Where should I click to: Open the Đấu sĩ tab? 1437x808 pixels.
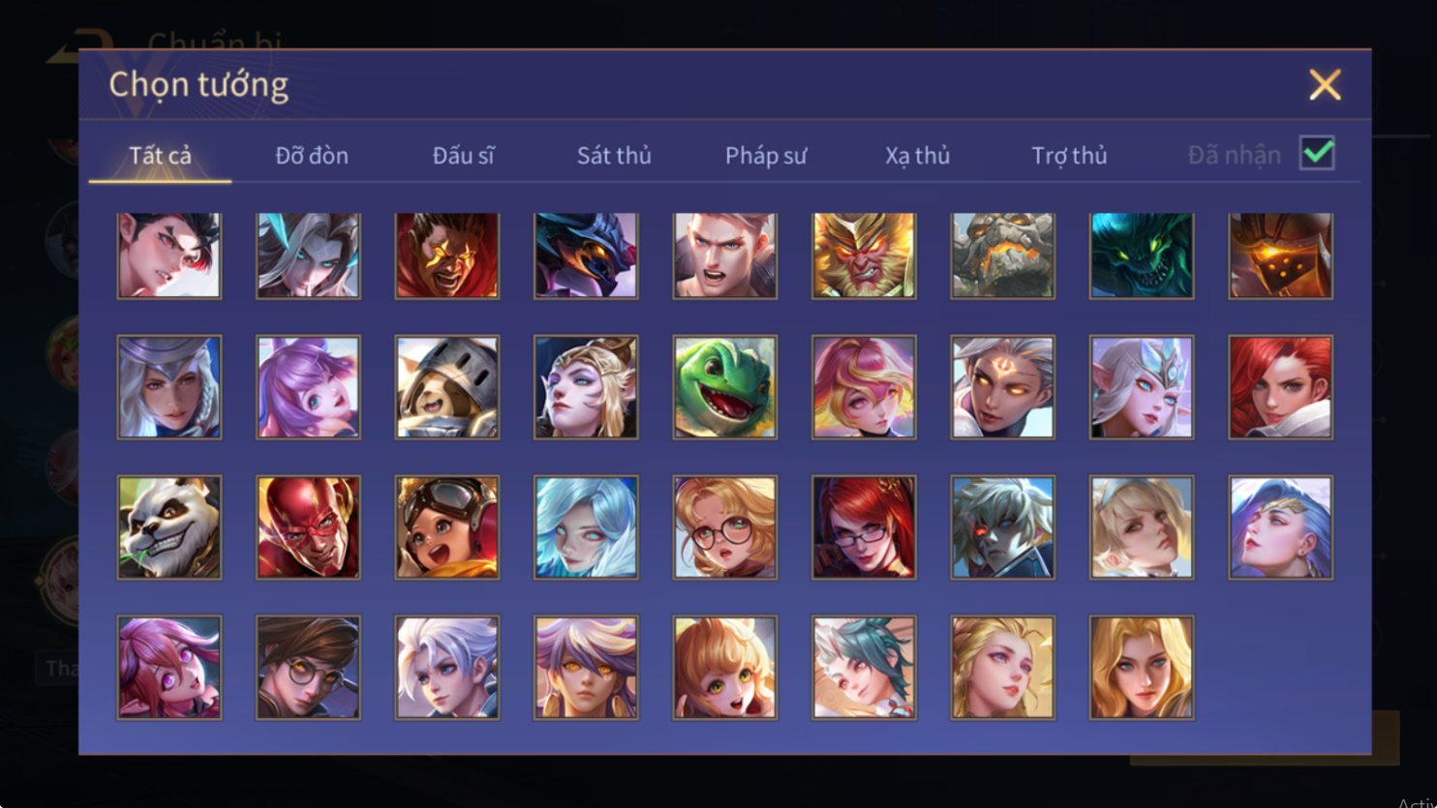pyautogui.click(x=463, y=155)
